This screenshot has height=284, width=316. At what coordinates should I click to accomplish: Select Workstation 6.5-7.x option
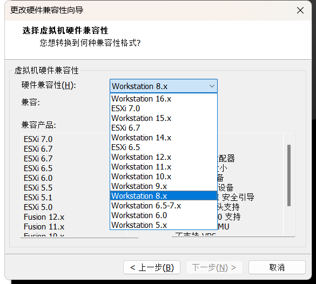tap(164, 206)
